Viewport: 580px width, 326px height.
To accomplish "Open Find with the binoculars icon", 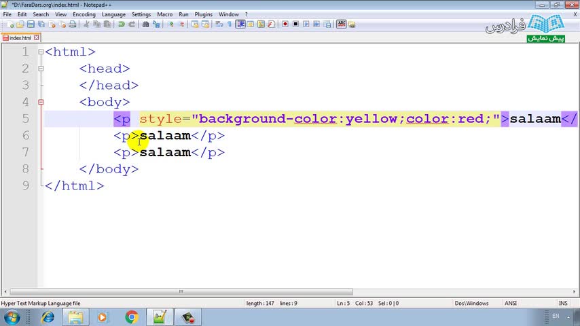I will click(x=146, y=24).
